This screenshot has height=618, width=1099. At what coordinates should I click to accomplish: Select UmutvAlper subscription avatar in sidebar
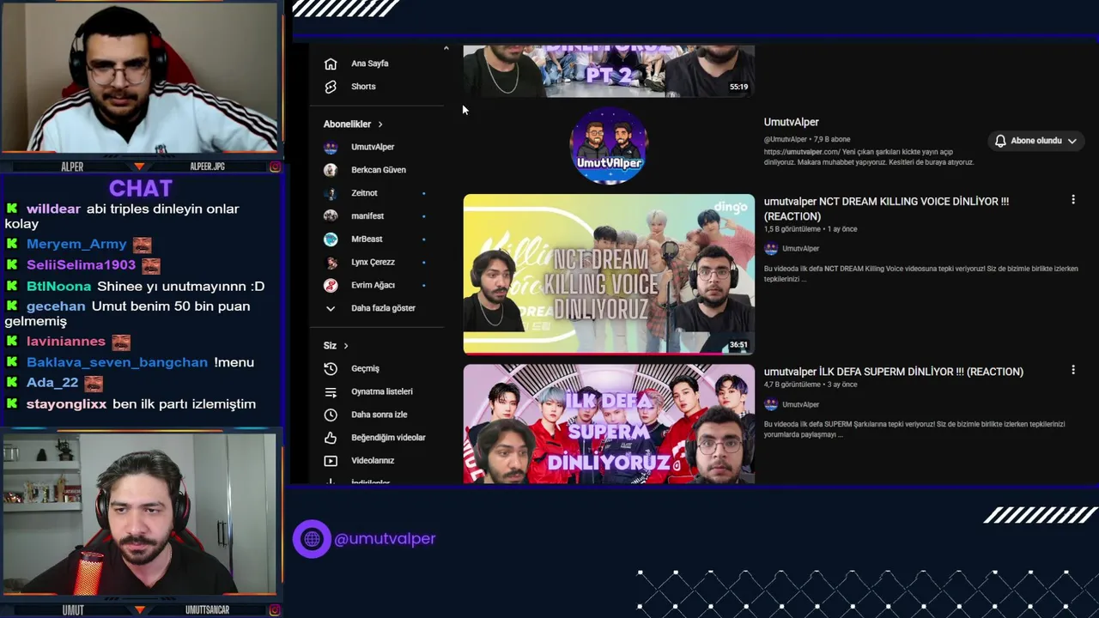pyautogui.click(x=331, y=147)
